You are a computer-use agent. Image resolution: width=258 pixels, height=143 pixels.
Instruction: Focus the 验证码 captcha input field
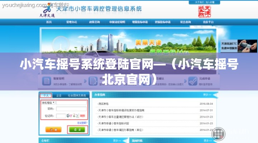pyautogui.click(x=61, y=116)
